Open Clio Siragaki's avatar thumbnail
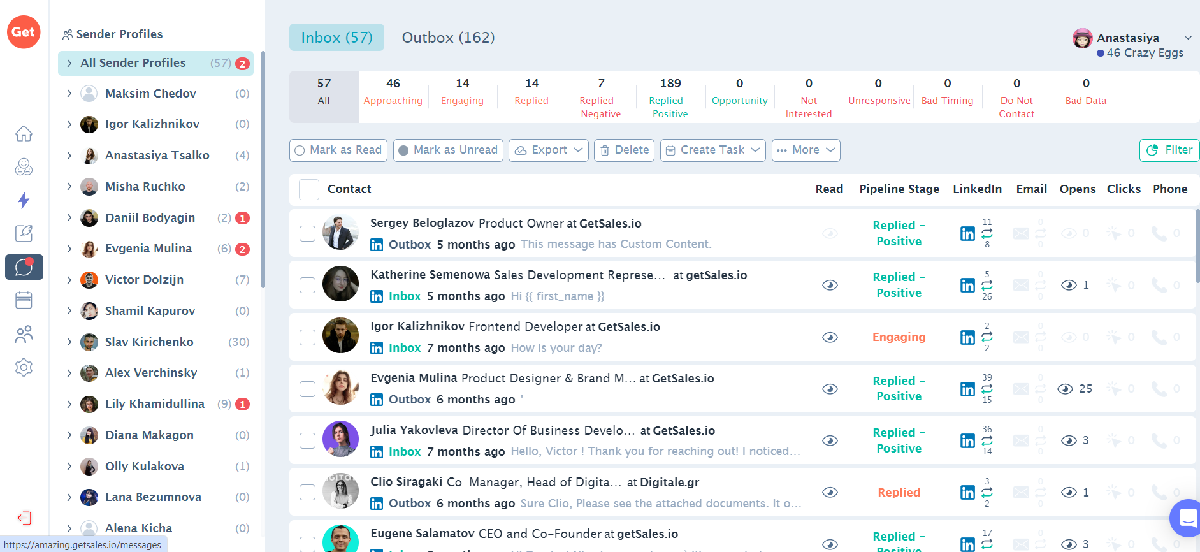Image resolution: width=1200 pixels, height=552 pixels. [341, 491]
